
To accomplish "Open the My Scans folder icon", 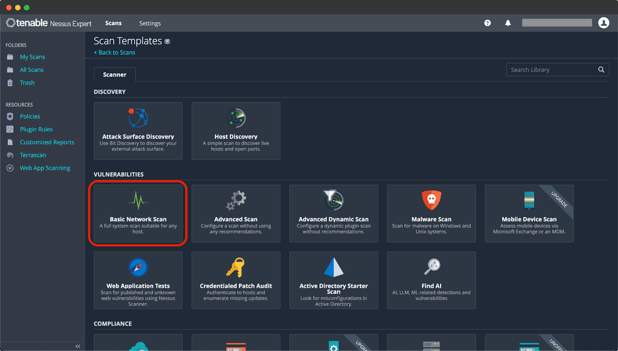I will tap(10, 56).
